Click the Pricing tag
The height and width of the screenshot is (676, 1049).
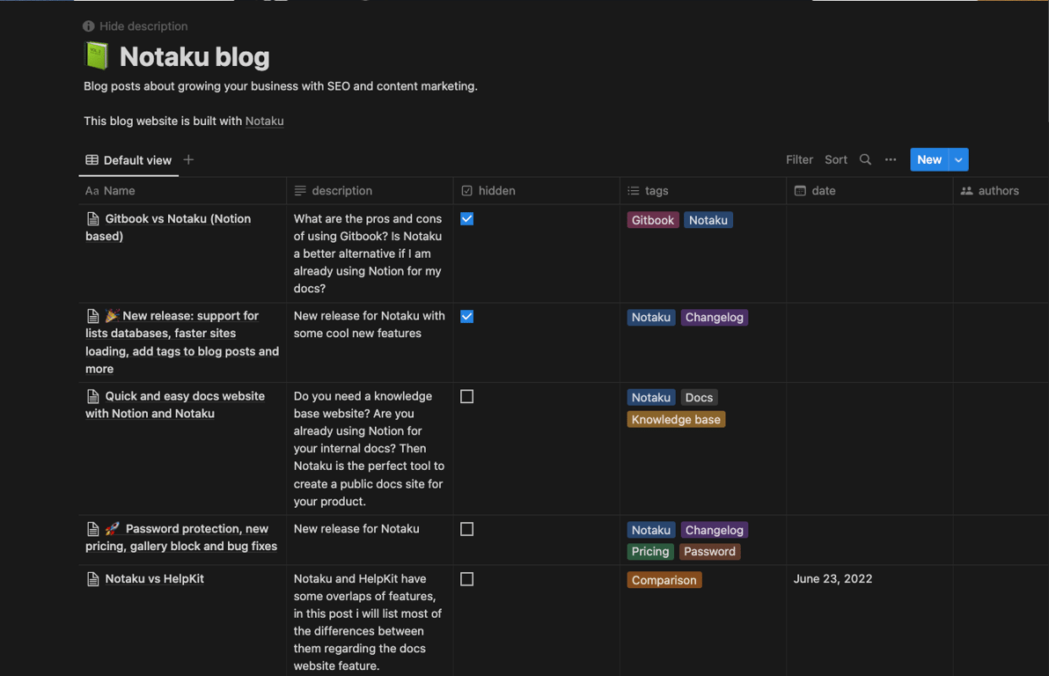click(x=650, y=552)
